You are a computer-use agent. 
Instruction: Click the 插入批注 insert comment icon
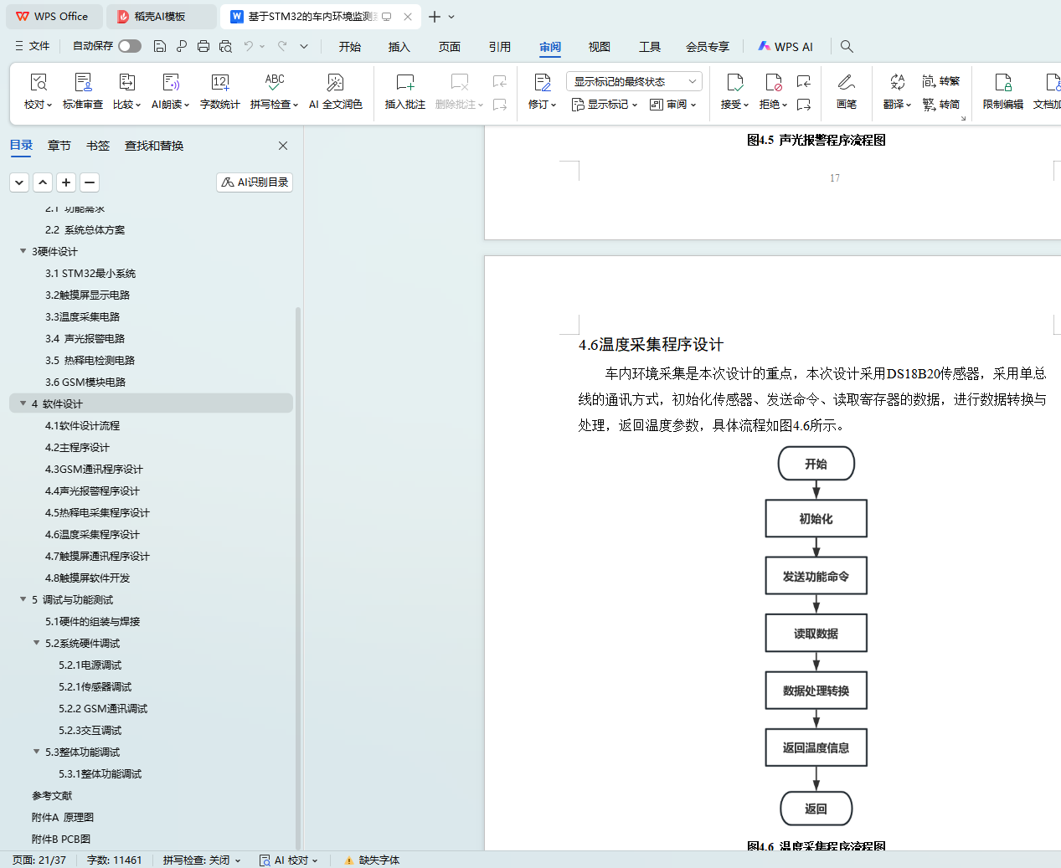pyautogui.click(x=404, y=83)
